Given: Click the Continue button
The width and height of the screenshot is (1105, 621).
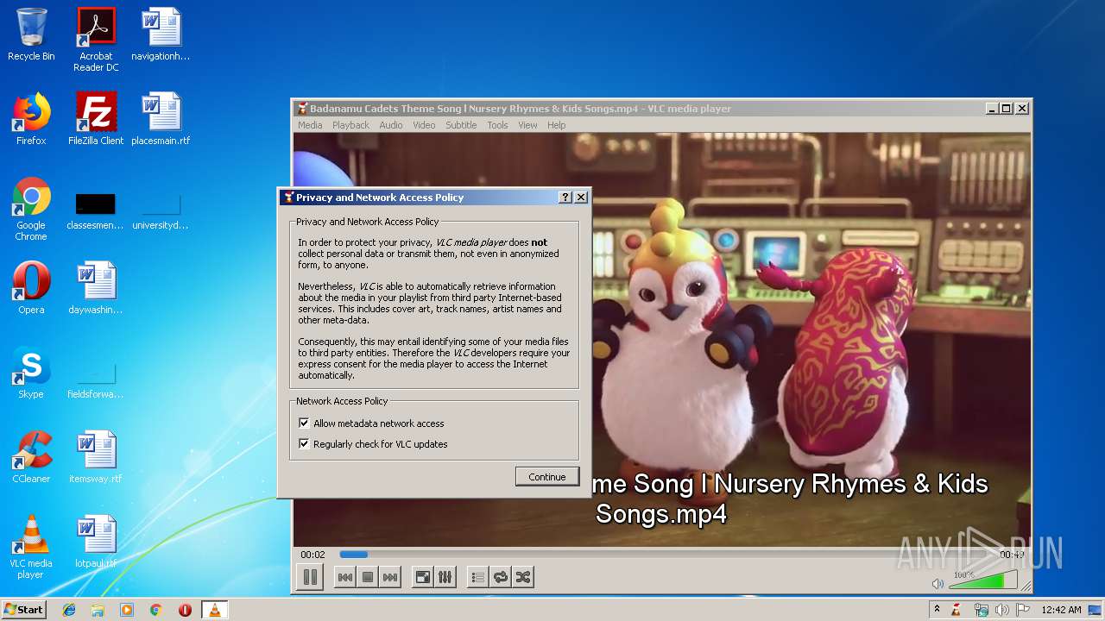Looking at the screenshot, I should point(547,477).
